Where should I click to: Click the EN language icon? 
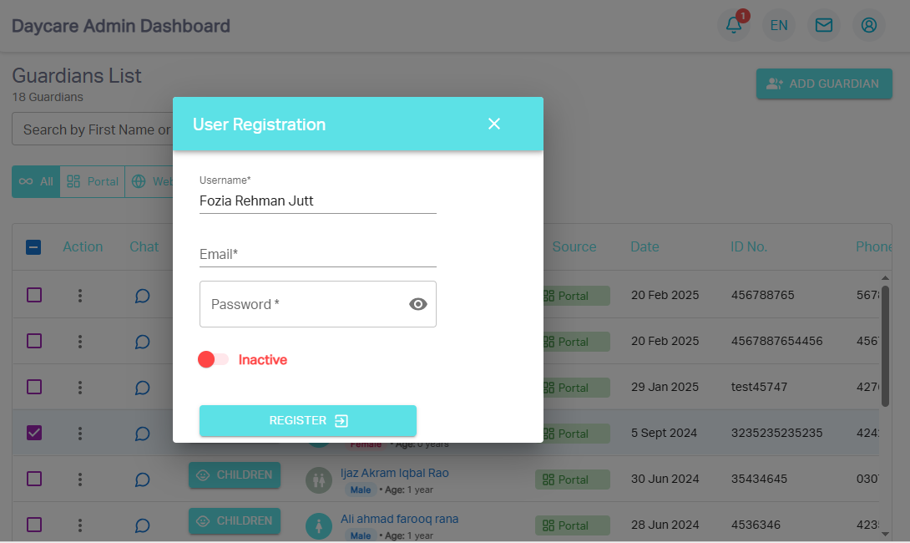click(778, 25)
